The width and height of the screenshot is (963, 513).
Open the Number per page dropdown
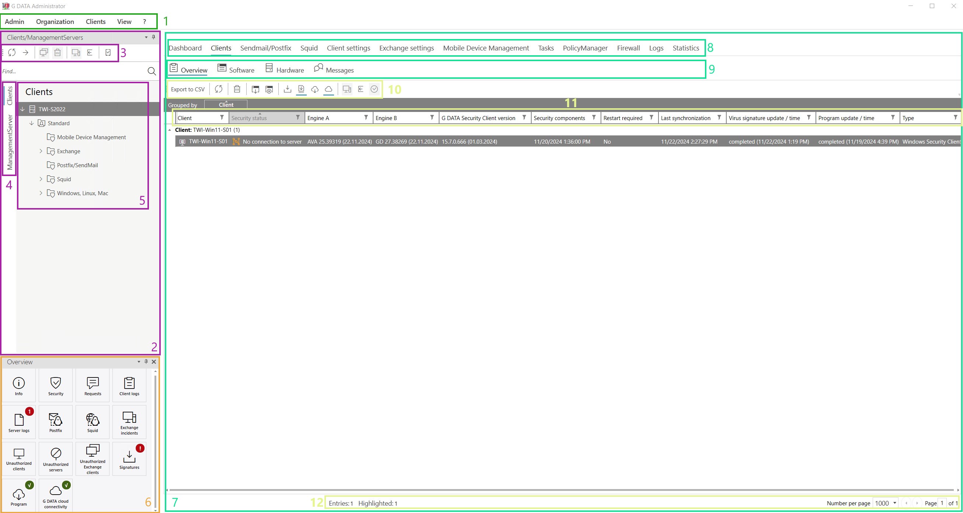pyautogui.click(x=894, y=503)
